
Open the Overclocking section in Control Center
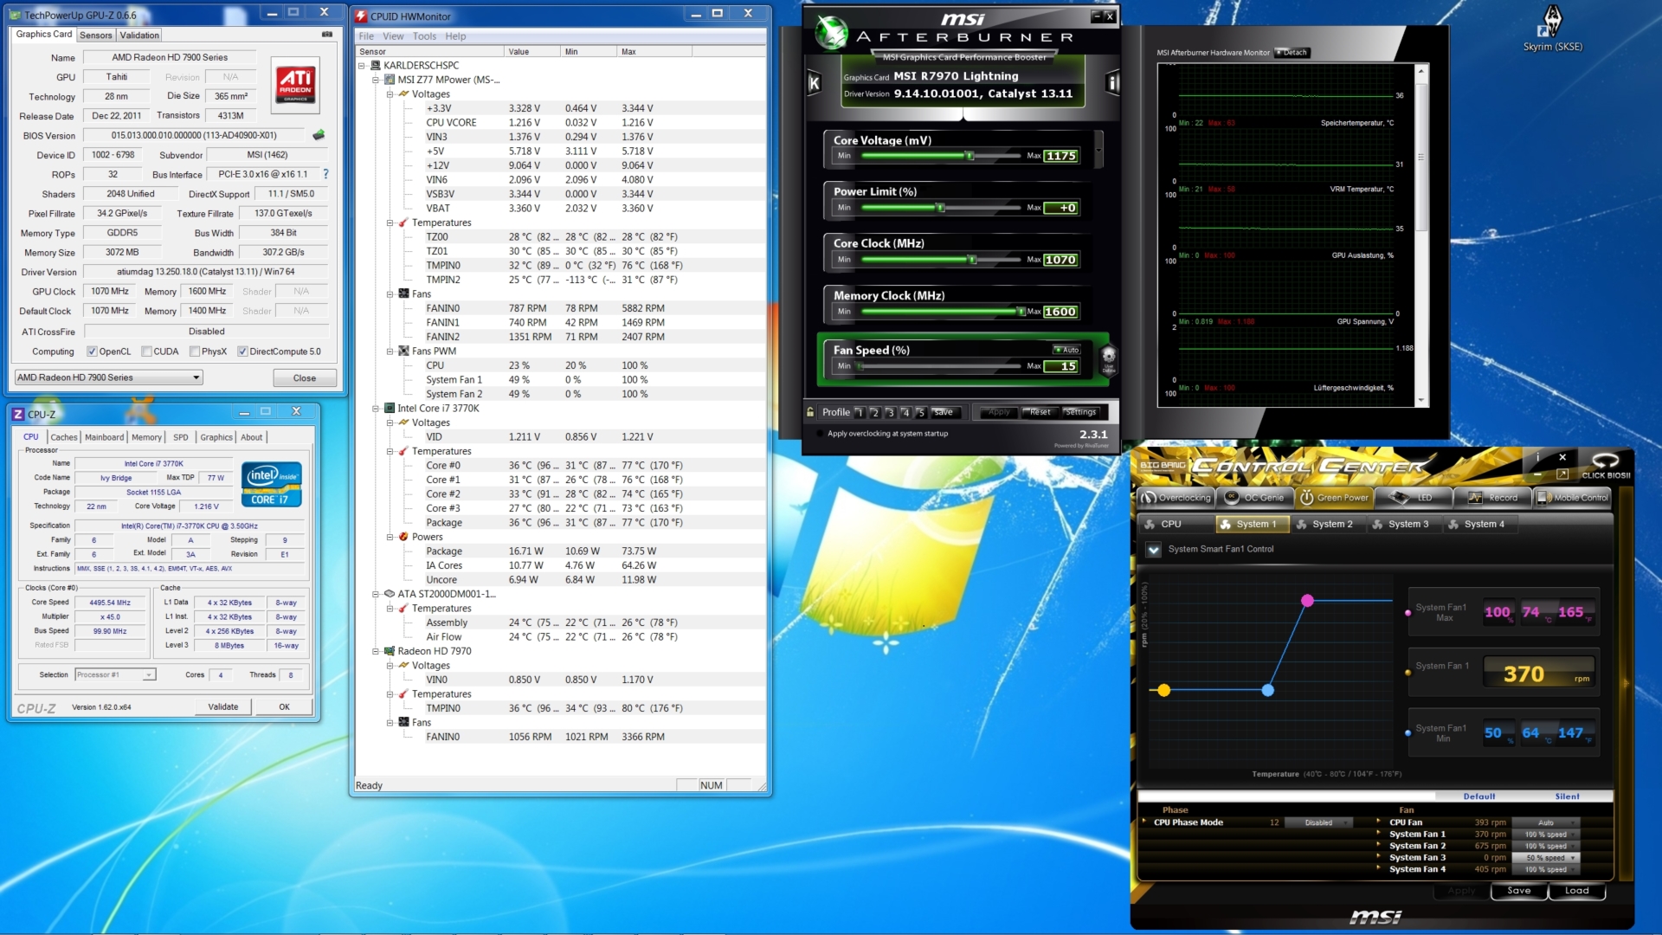click(x=1175, y=498)
